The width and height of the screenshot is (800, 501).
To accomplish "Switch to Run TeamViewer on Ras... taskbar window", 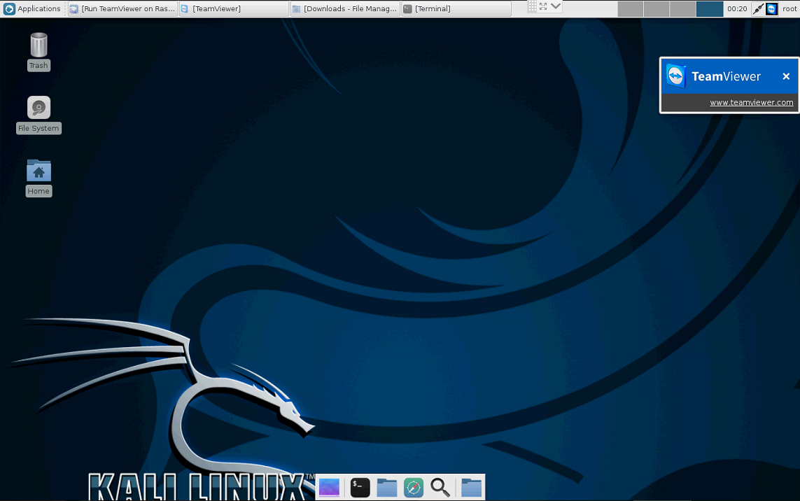I will [122, 8].
